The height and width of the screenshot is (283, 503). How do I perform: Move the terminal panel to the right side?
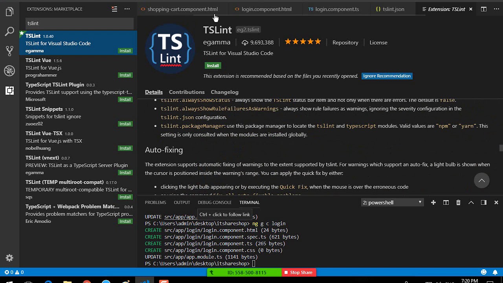[484, 202]
